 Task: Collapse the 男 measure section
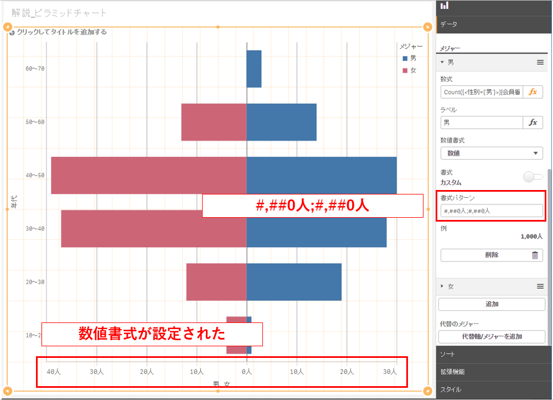click(442, 63)
